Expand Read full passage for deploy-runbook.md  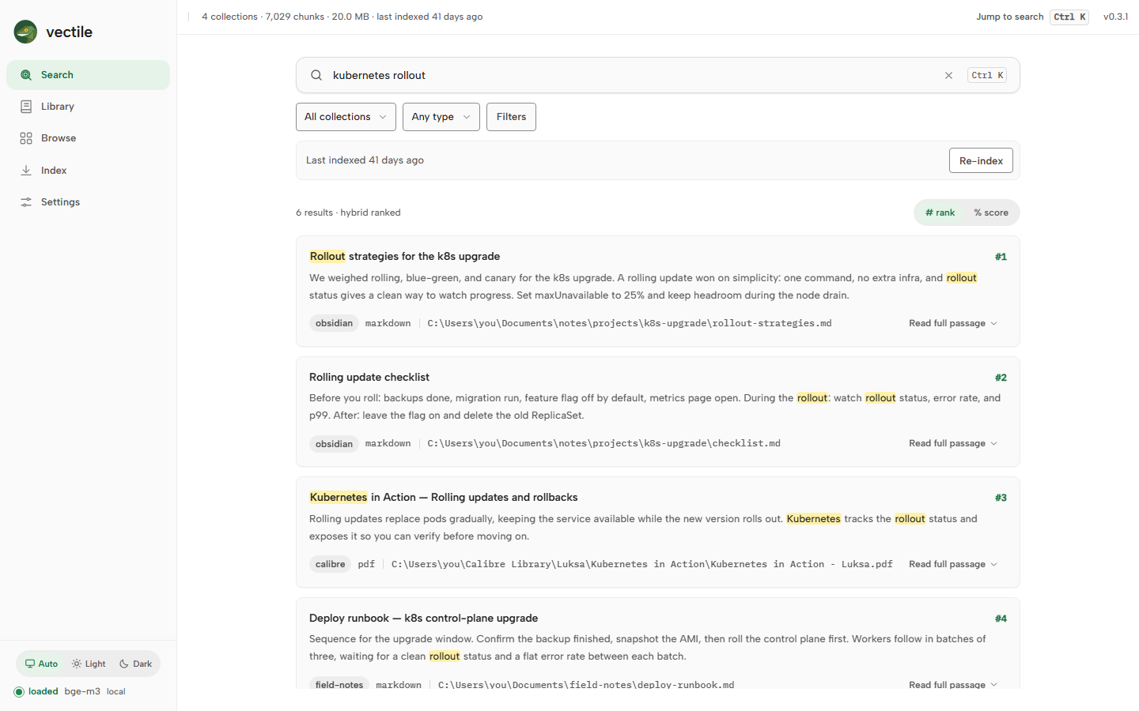pyautogui.click(x=953, y=684)
